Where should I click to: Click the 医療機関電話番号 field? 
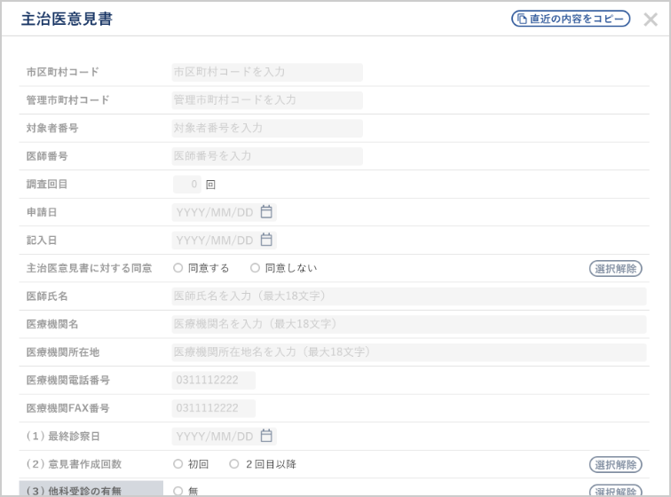pos(214,381)
